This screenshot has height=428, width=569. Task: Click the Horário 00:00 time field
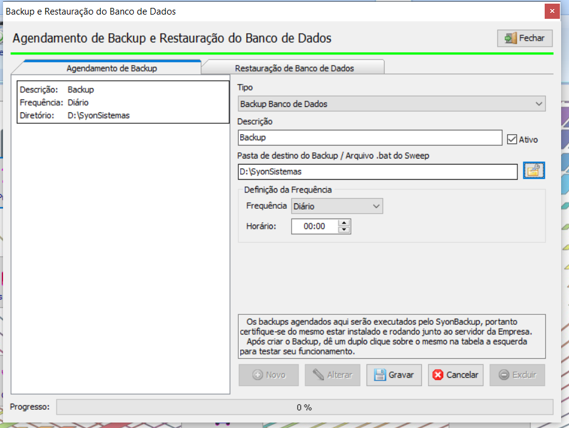click(x=314, y=226)
